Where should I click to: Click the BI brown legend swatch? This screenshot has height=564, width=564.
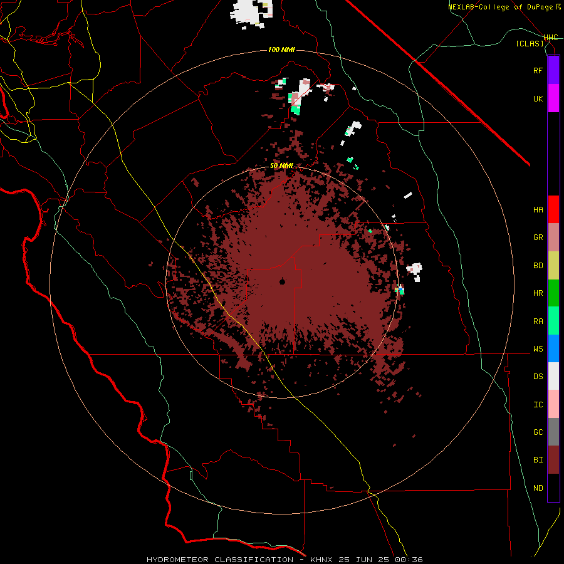(x=553, y=460)
